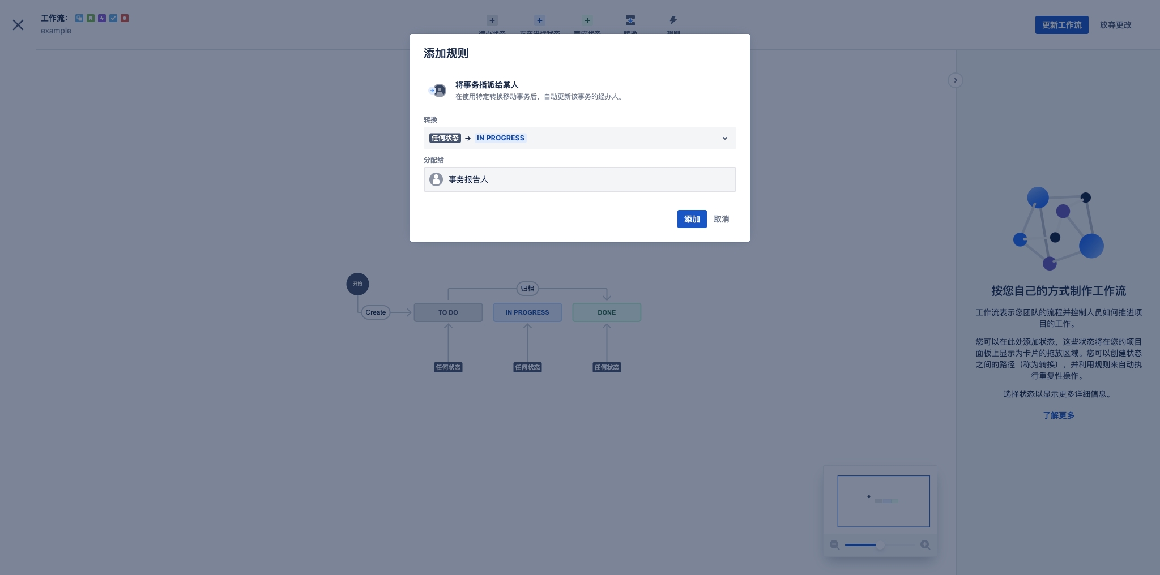Click the assign-issue rule icon in the dialog
1160x575 pixels.
point(437,91)
